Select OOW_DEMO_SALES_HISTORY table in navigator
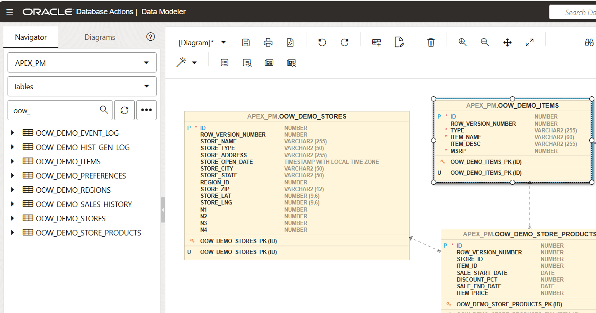 pos(84,204)
